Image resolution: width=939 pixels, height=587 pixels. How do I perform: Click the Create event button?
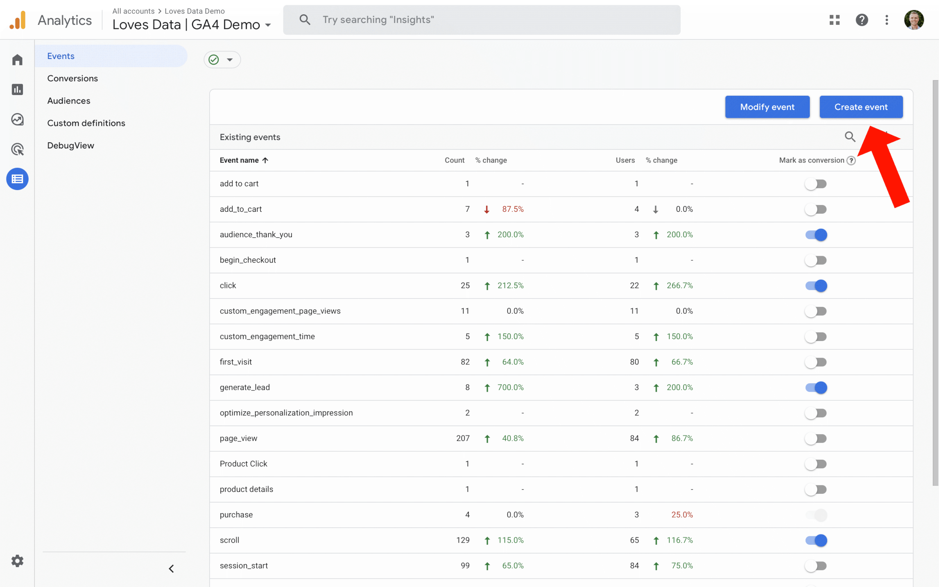tap(861, 107)
